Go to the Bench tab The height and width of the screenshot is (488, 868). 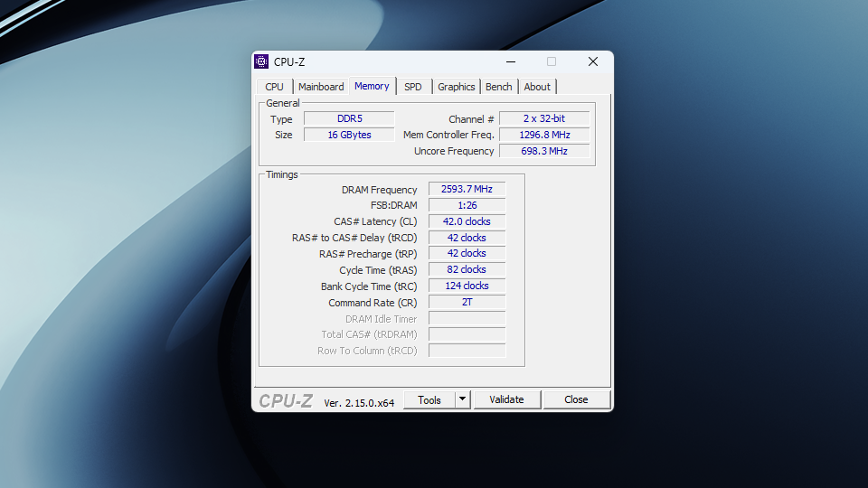[499, 87]
